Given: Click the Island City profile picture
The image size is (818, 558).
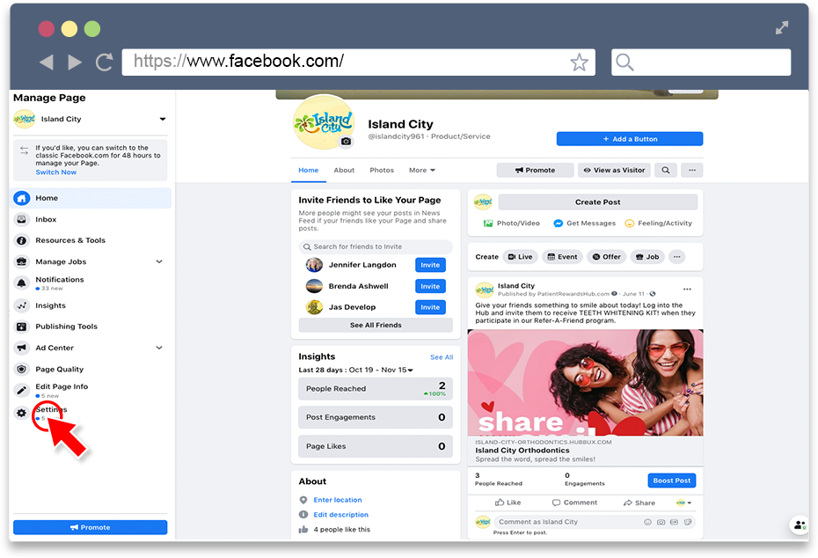Looking at the screenshot, I should 324,122.
